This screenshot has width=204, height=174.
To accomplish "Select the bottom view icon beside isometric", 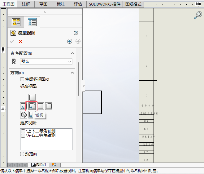I will point(31,115).
